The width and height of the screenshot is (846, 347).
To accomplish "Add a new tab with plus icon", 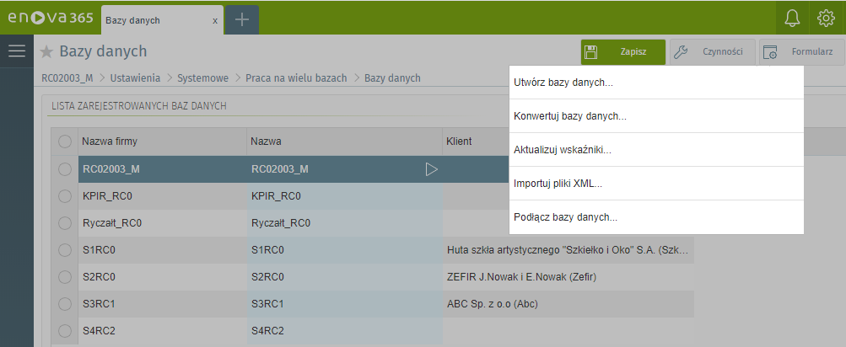I will click(x=242, y=19).
